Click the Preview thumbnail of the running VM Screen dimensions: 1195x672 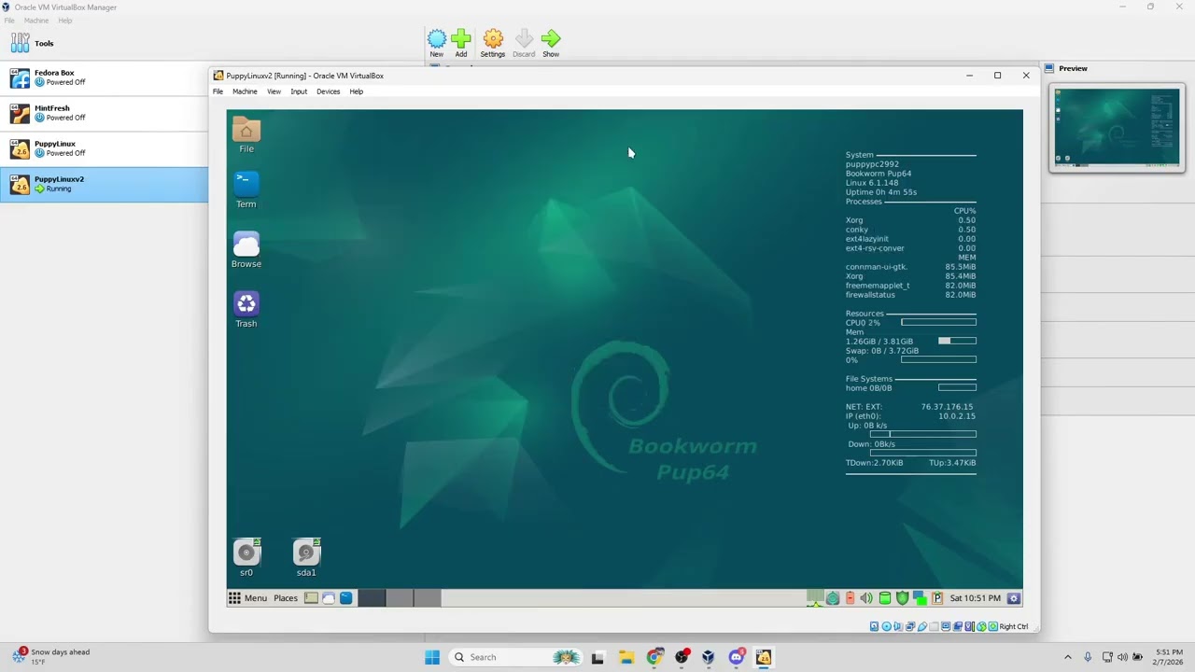click(1118, 128)
